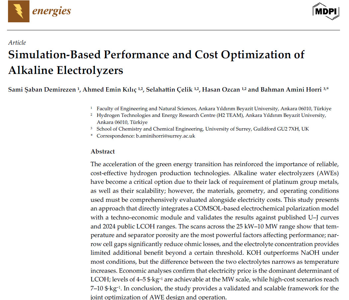Click the Faculty of Engineering and Natural Sciences affiliation
This screenshot has width=349, height=300.
214,109
